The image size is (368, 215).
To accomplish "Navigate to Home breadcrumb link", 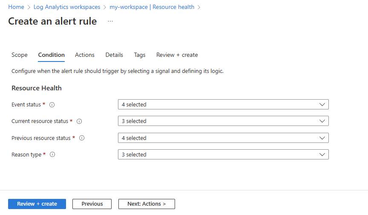I will (x=16, y=7).
